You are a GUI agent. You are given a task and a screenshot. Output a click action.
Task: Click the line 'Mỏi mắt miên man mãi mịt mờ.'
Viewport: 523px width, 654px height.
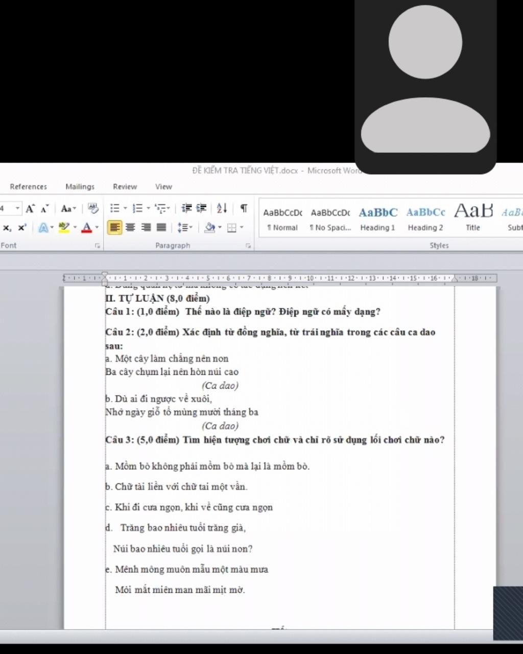coord(180,590)
